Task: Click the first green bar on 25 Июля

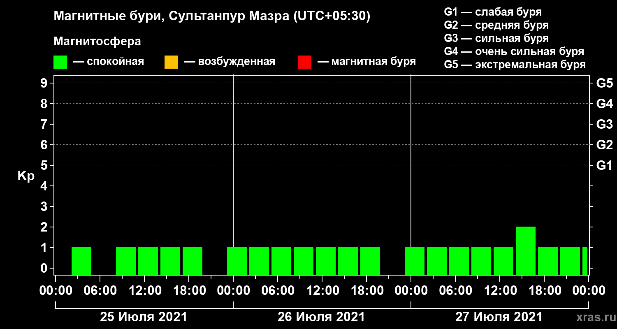Action: pos(81,261)
